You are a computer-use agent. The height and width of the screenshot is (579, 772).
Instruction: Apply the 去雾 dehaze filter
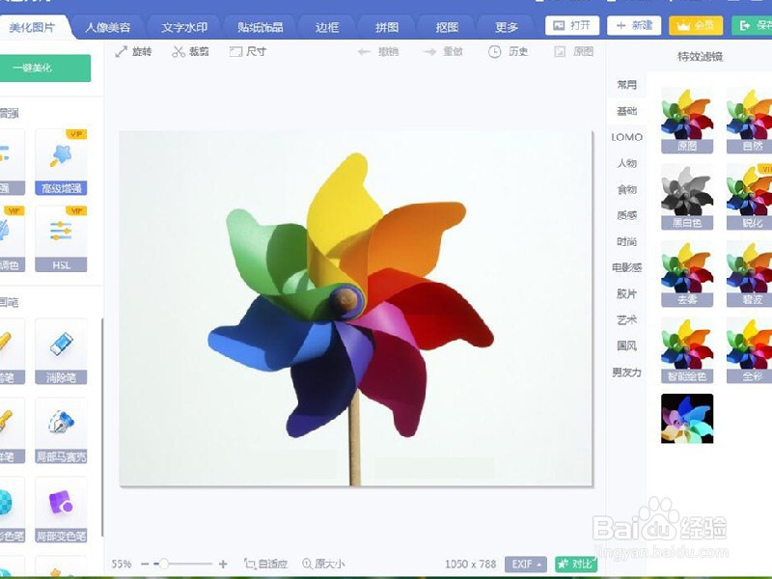pyautogui.click(x=687, y=274)
